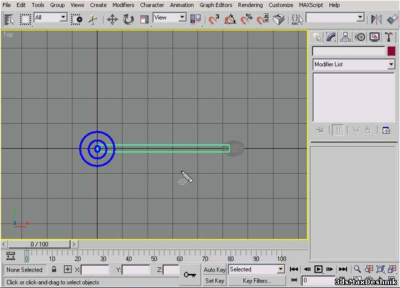Choose the Rectangular Selection Region tool

pyautogui.click(x=25, y=20)
